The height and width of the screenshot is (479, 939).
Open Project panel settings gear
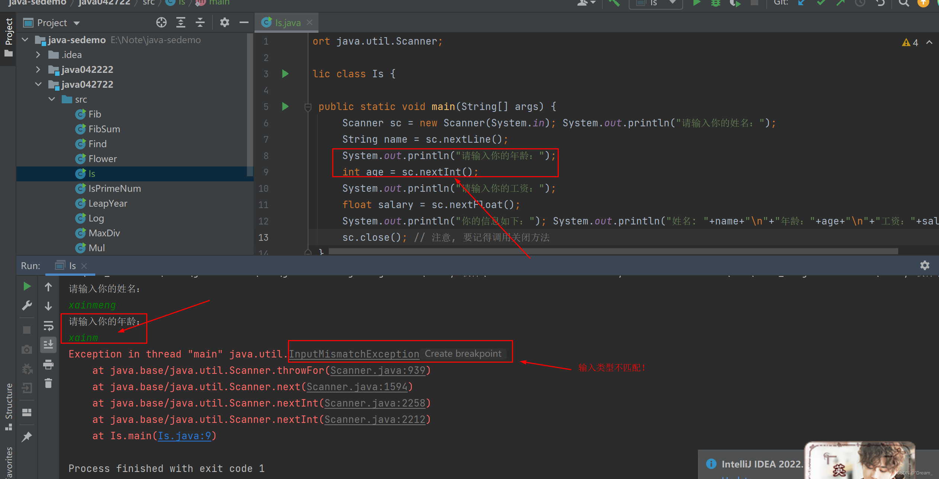click(224, 23)
